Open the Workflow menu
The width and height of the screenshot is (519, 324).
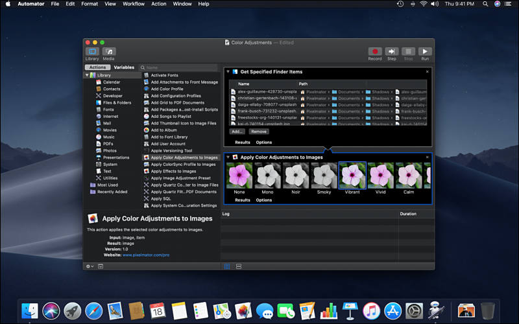(134, 4)
